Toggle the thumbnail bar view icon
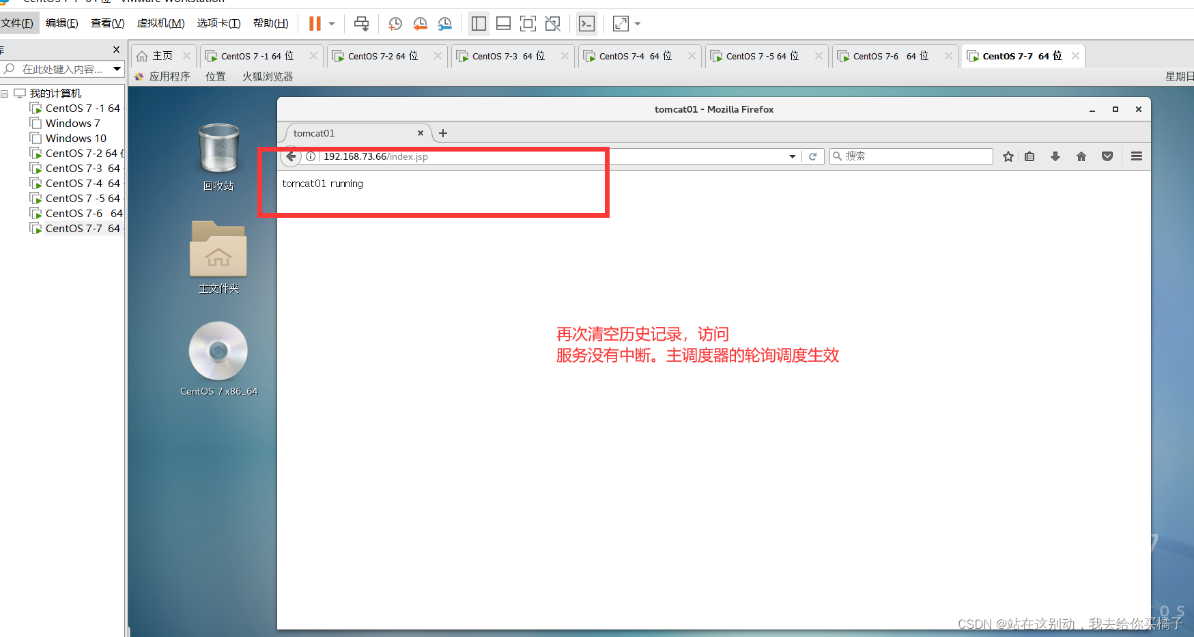This screenshot has height=637, width=1194. pyautogui.click(x=503, y=23)
